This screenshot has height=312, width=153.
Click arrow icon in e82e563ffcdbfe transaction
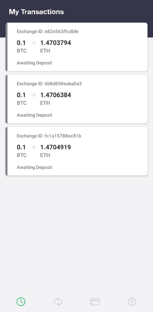pyautogui.click(x=33, y=43)
